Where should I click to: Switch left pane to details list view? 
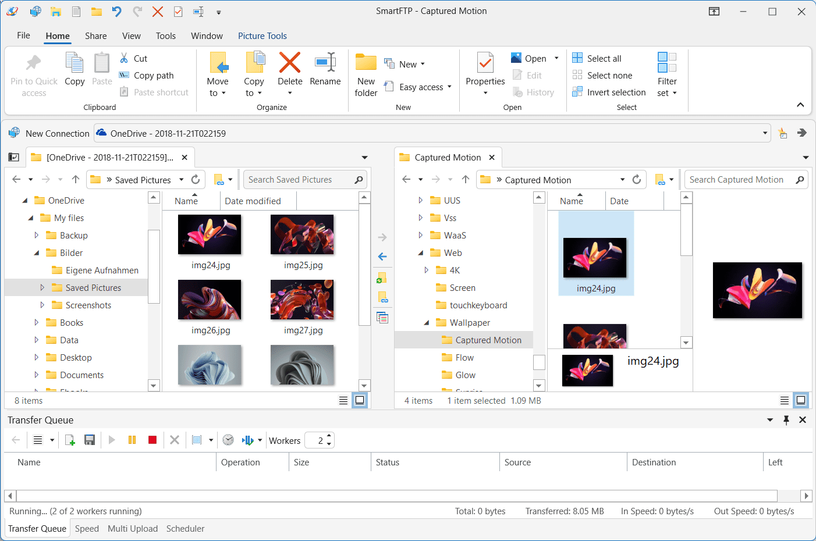[343, 400]
